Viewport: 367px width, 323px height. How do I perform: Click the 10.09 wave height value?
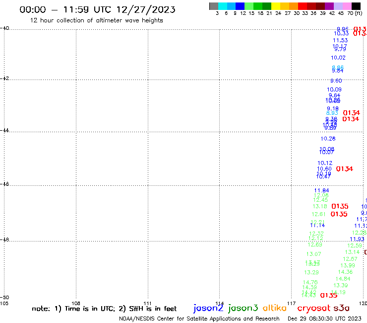[x=334, y=89]
